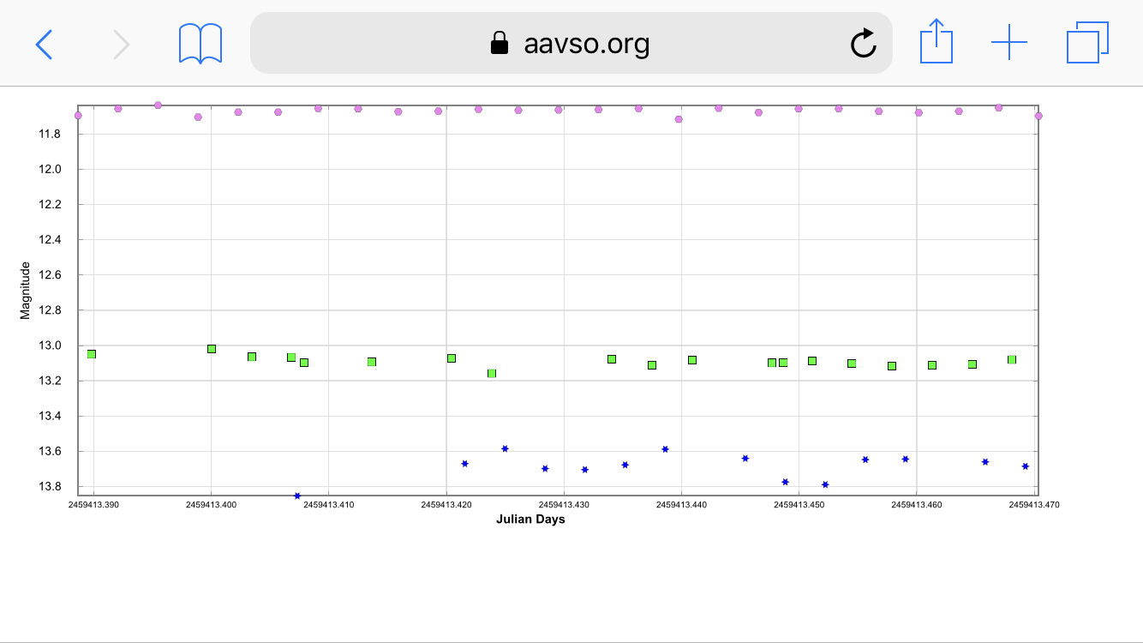Image resolution: width=1143 pixels, height=643 pixels.
Task: Open the bookmarks book icon
Action: click(x=200, y=44)
